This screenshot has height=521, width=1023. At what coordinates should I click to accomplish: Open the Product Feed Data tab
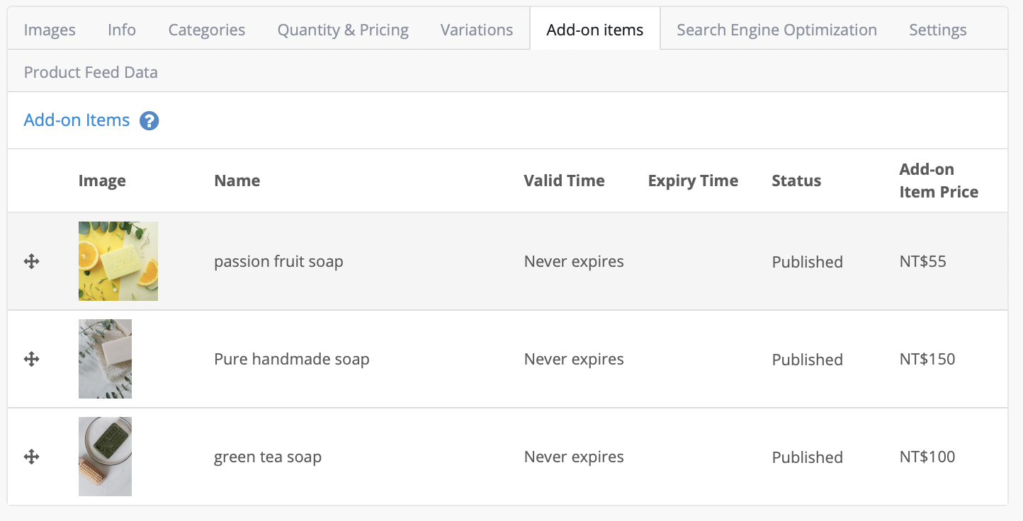click(x=91, y=72)
